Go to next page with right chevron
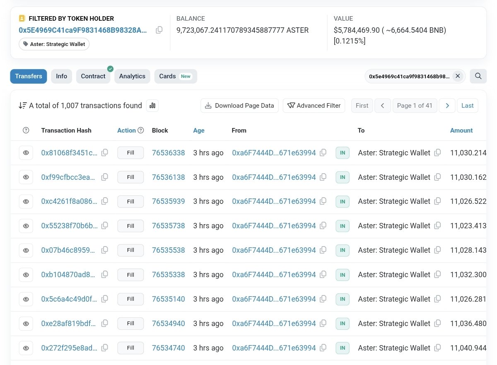The width and height of the screenshot is (497, 365). [447, 106]
